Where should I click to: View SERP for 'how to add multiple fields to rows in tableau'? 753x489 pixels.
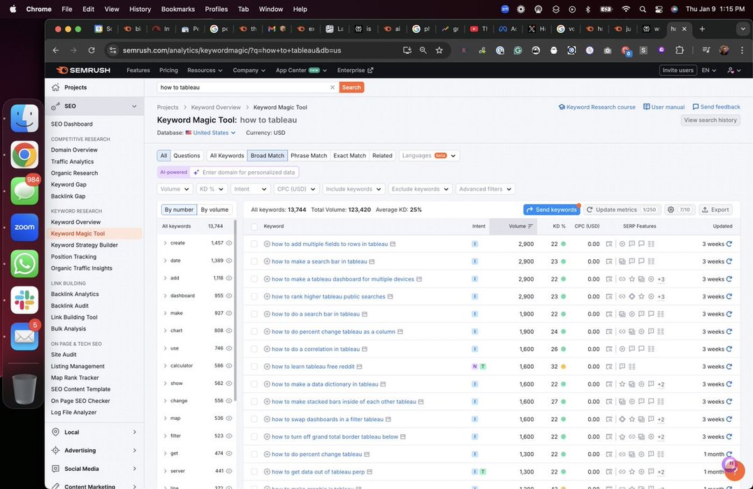(x=609, y=244)
